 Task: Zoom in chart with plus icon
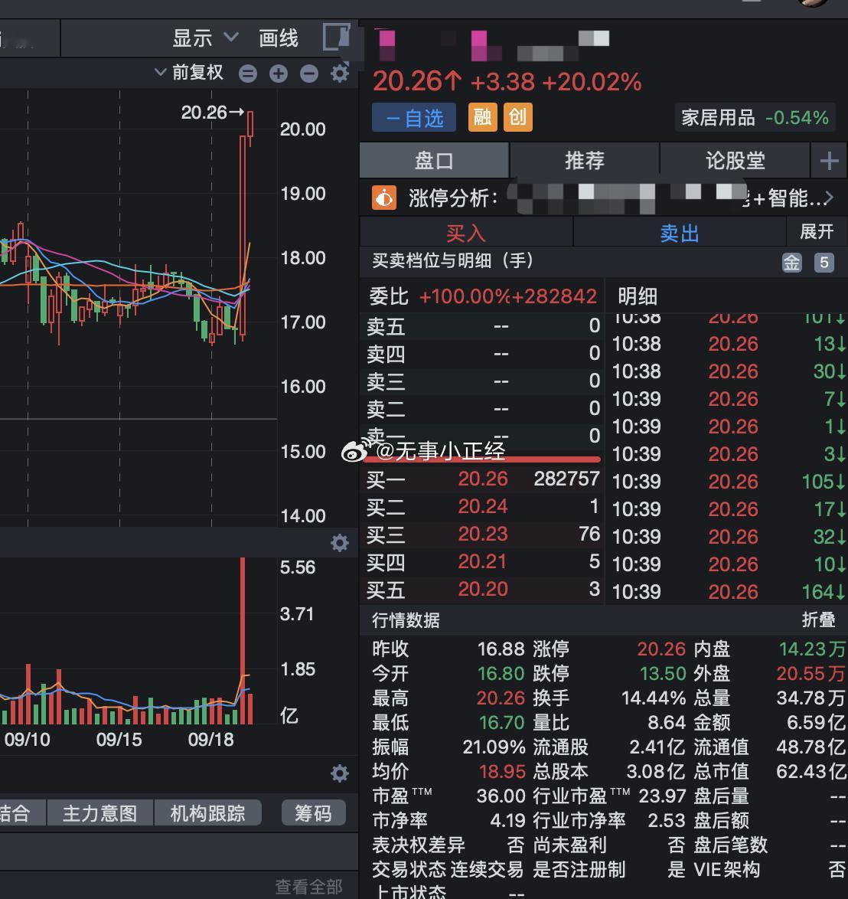[279, 74]
